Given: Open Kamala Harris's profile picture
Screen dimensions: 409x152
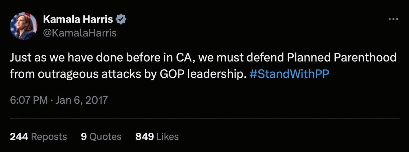Looking at the screenshot, I should point(24,26).
